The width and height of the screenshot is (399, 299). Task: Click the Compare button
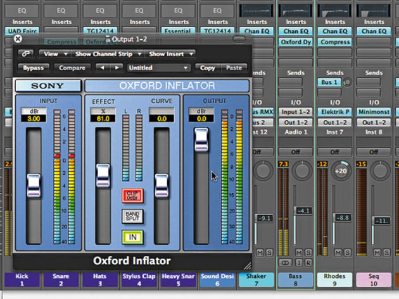72,68
